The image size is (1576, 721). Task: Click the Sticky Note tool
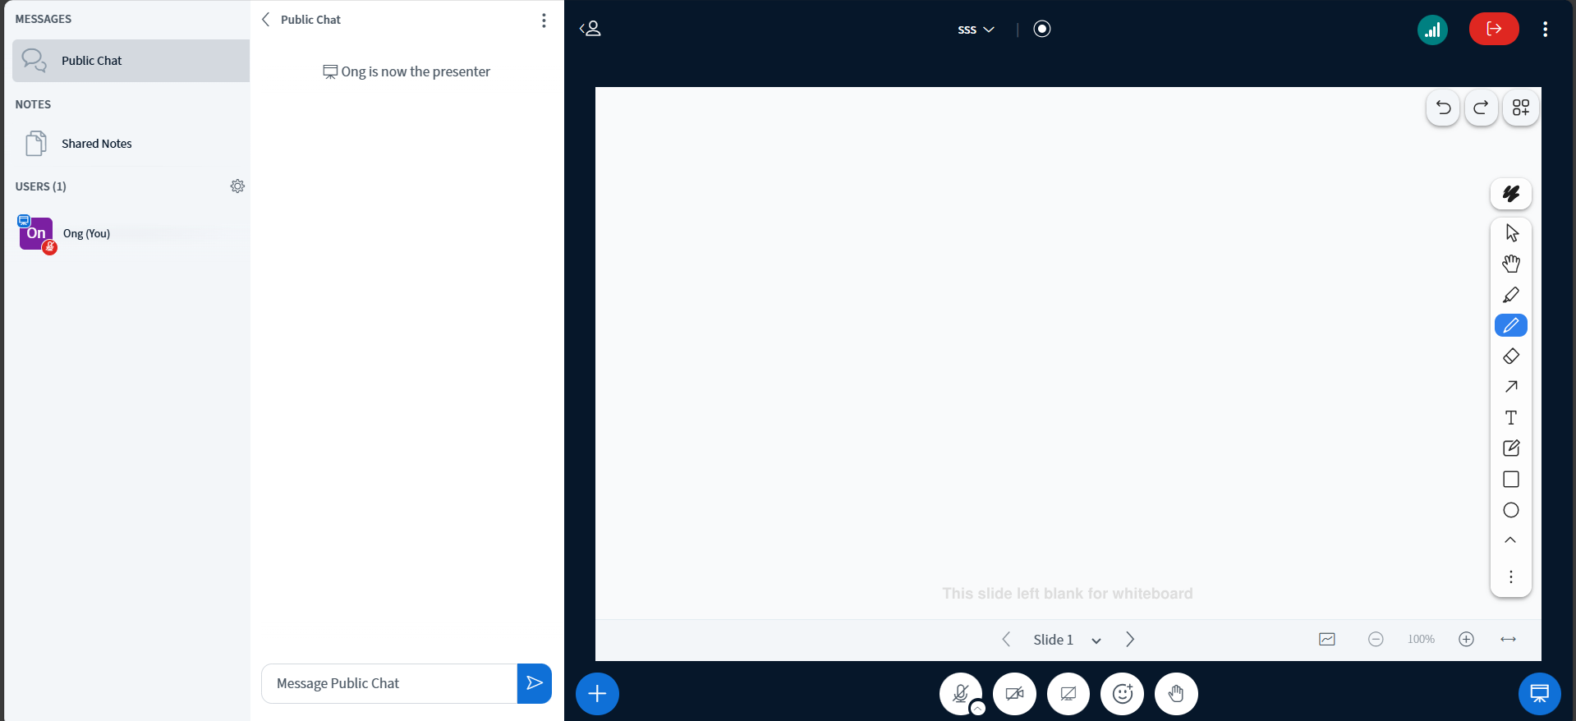pos(1510,448)
